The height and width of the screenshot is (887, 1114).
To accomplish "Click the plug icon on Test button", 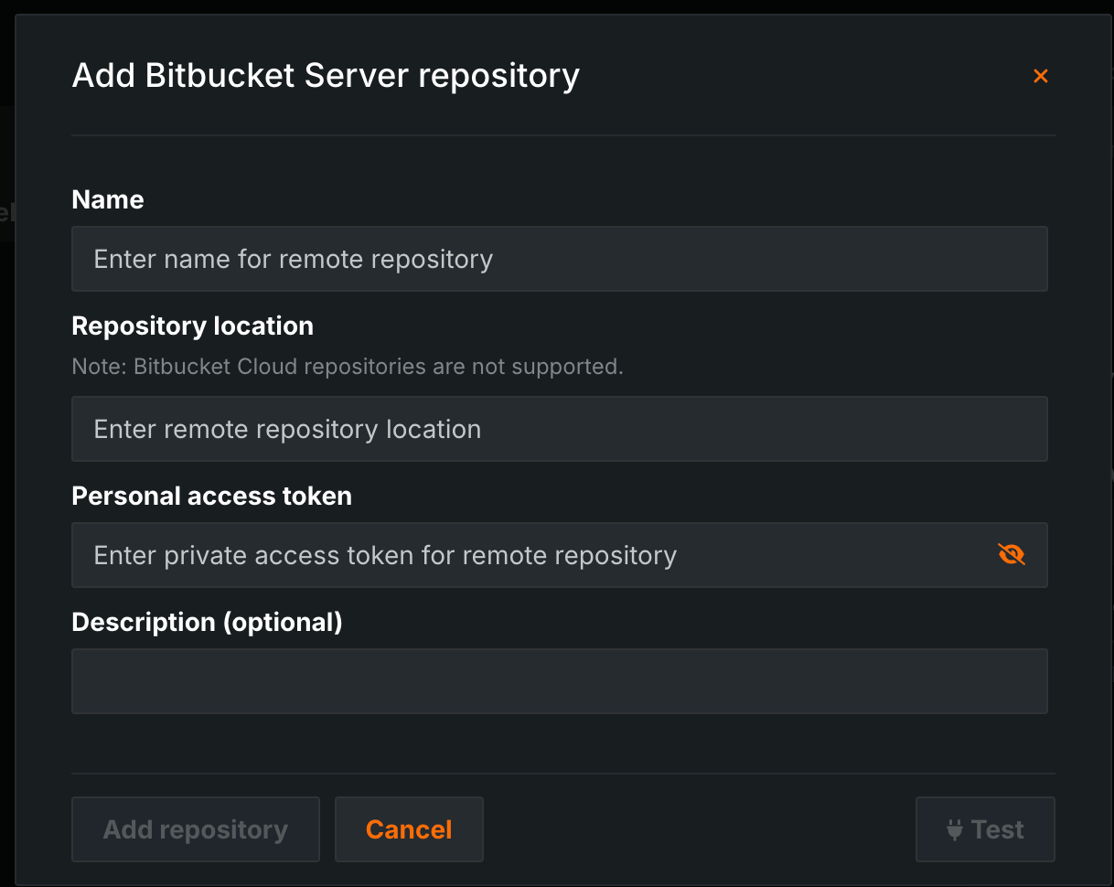I will 955,829.
